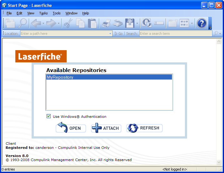Click the Paste clipboard toolbar icon
The image size is (224, 173).
click(92, 23)
